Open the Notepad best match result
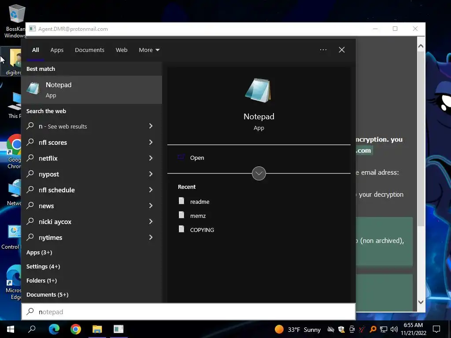Image resolution: width=451 pixels, height=338 pixels. coord(92,90)
